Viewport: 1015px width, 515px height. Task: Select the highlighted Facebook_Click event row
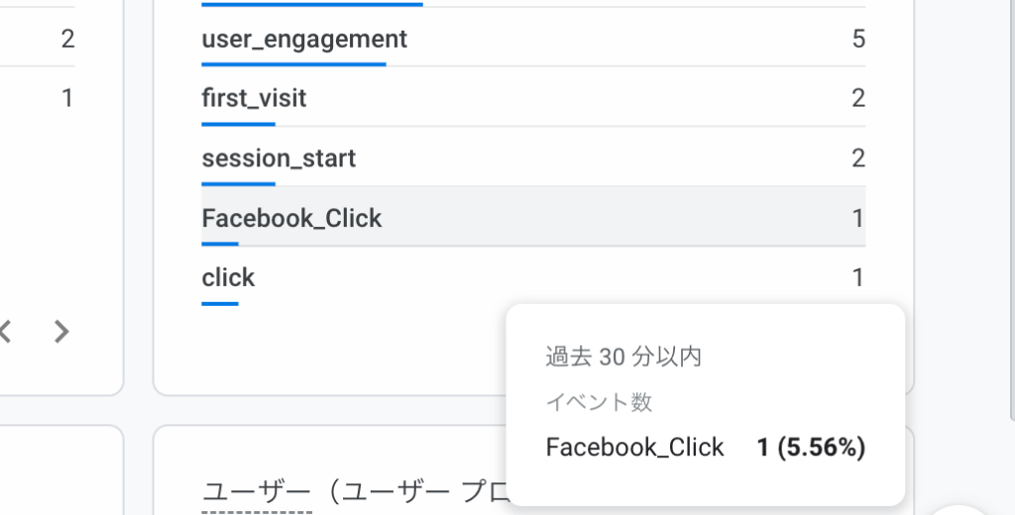pyautogui.click(x=533, y=217)
